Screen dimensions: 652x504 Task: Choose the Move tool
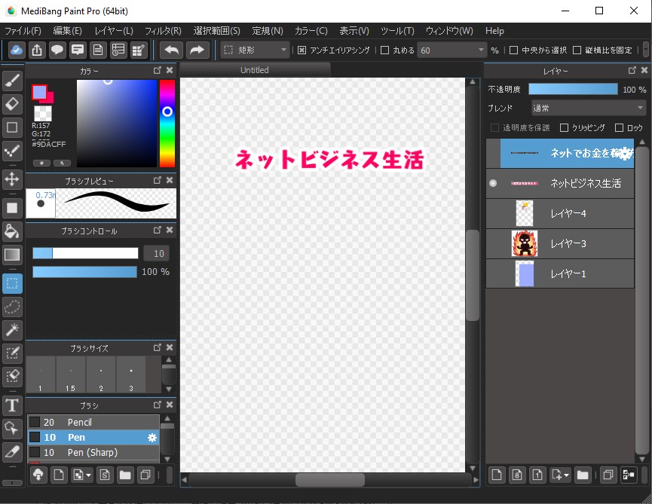[12, 179]
